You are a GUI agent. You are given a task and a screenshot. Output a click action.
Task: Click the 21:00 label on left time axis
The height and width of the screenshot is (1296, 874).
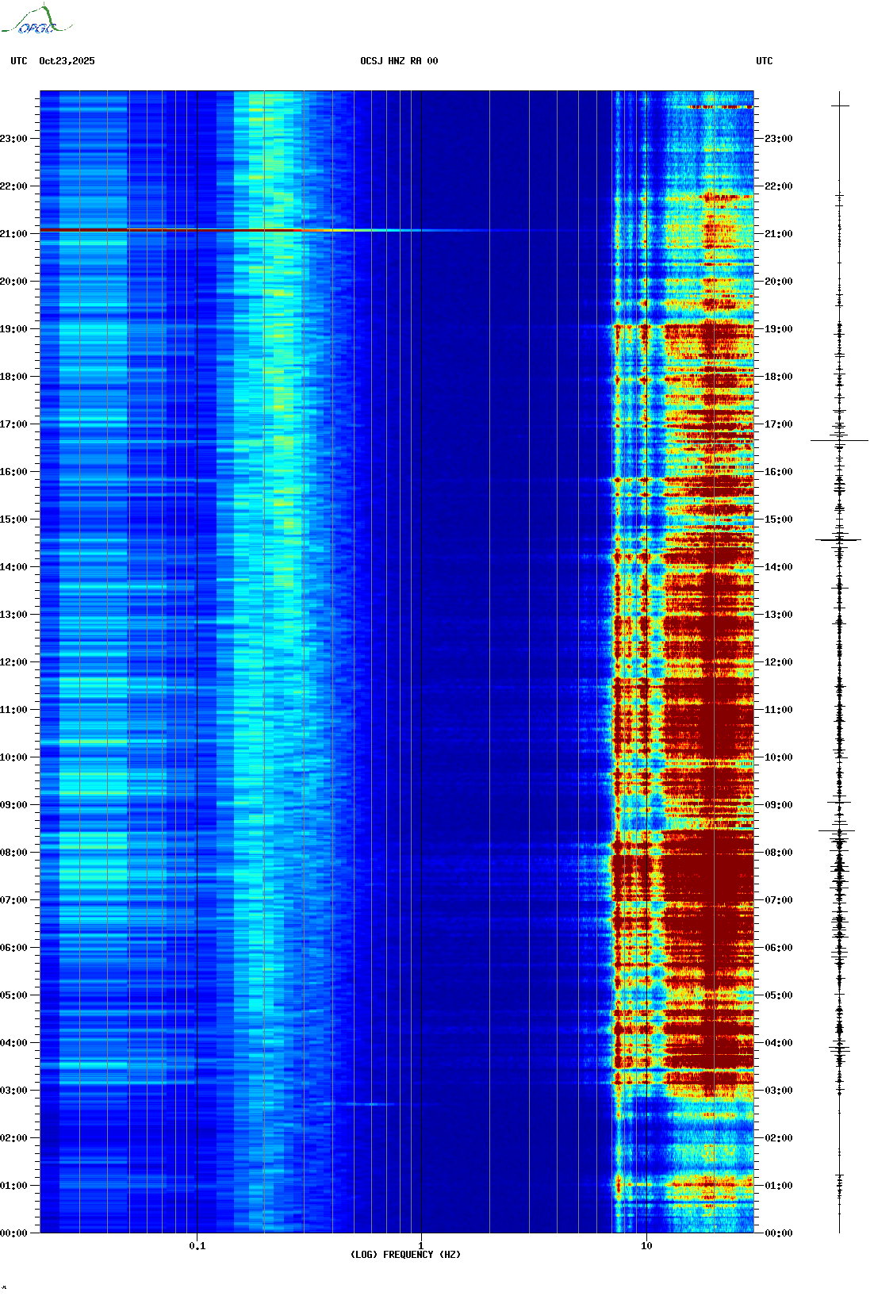(x=13, y=234)
